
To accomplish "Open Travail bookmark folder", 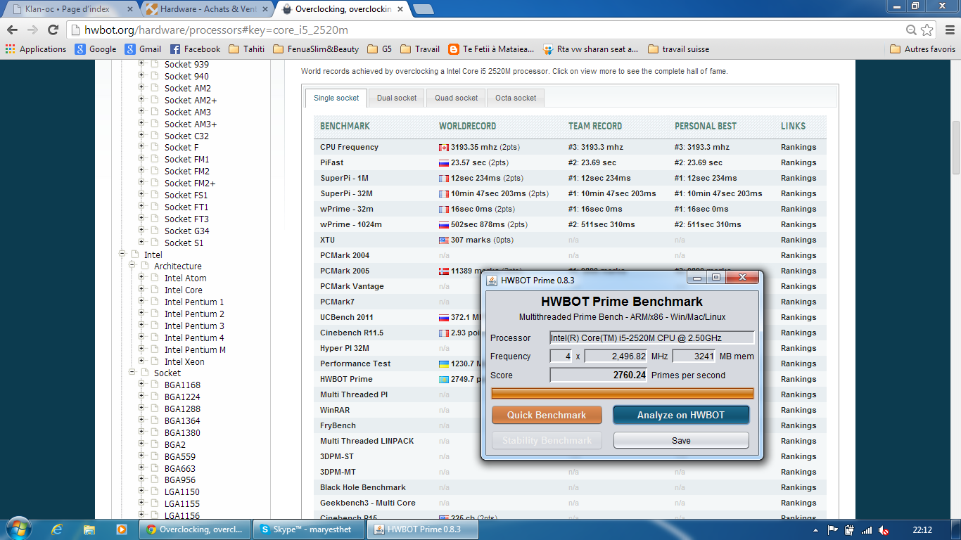I will pyautogui.click(x=420, y=49).
